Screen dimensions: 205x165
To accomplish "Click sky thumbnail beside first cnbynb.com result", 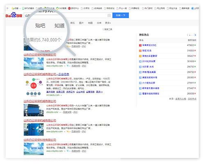I will [34, 64].
